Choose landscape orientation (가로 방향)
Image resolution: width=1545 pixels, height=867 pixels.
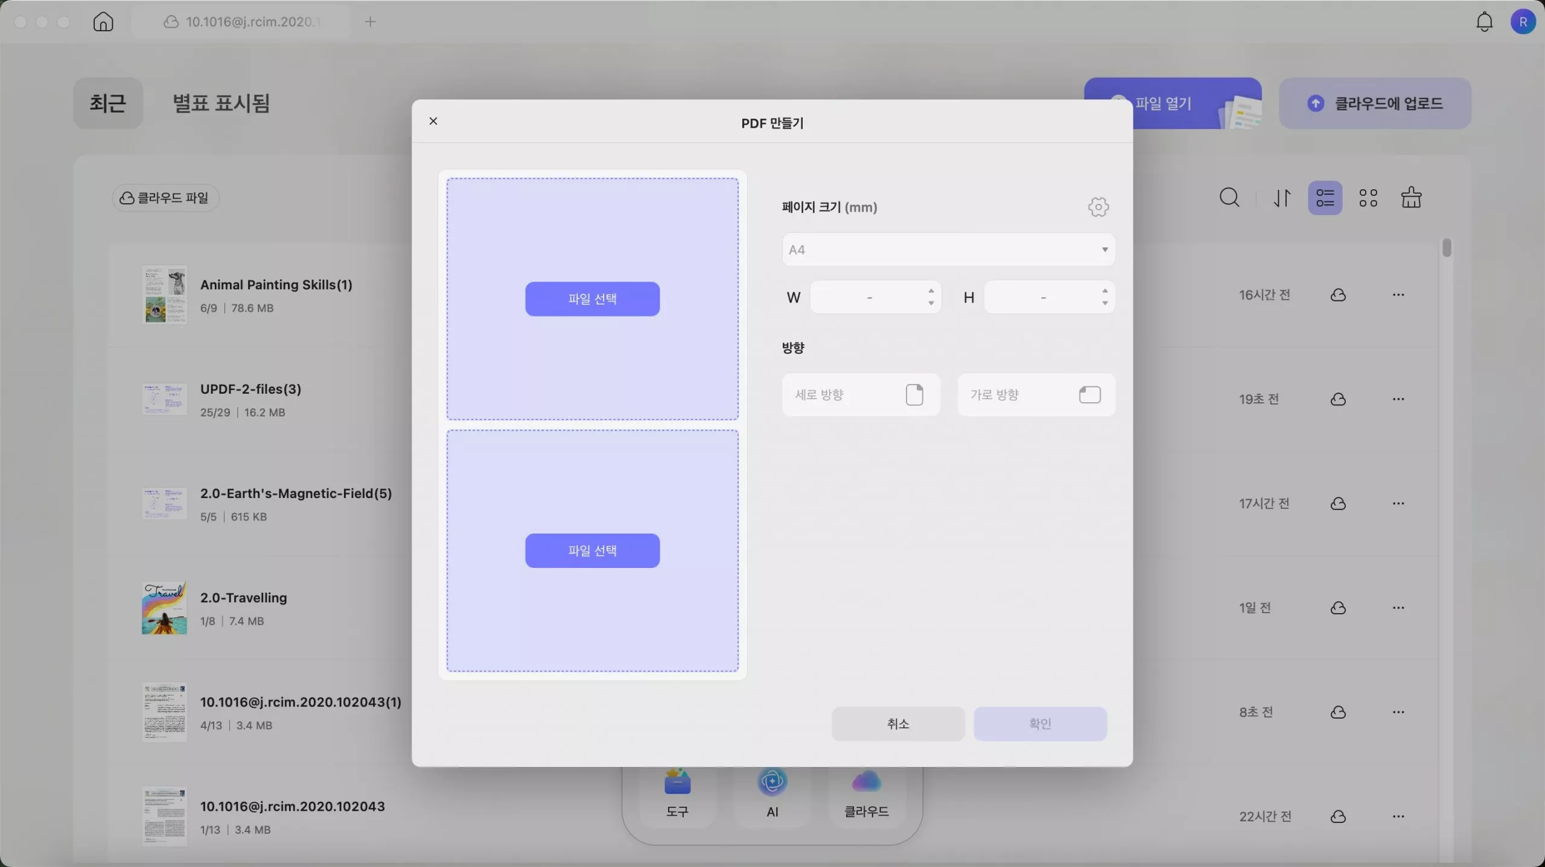(x=1036, y=395)
